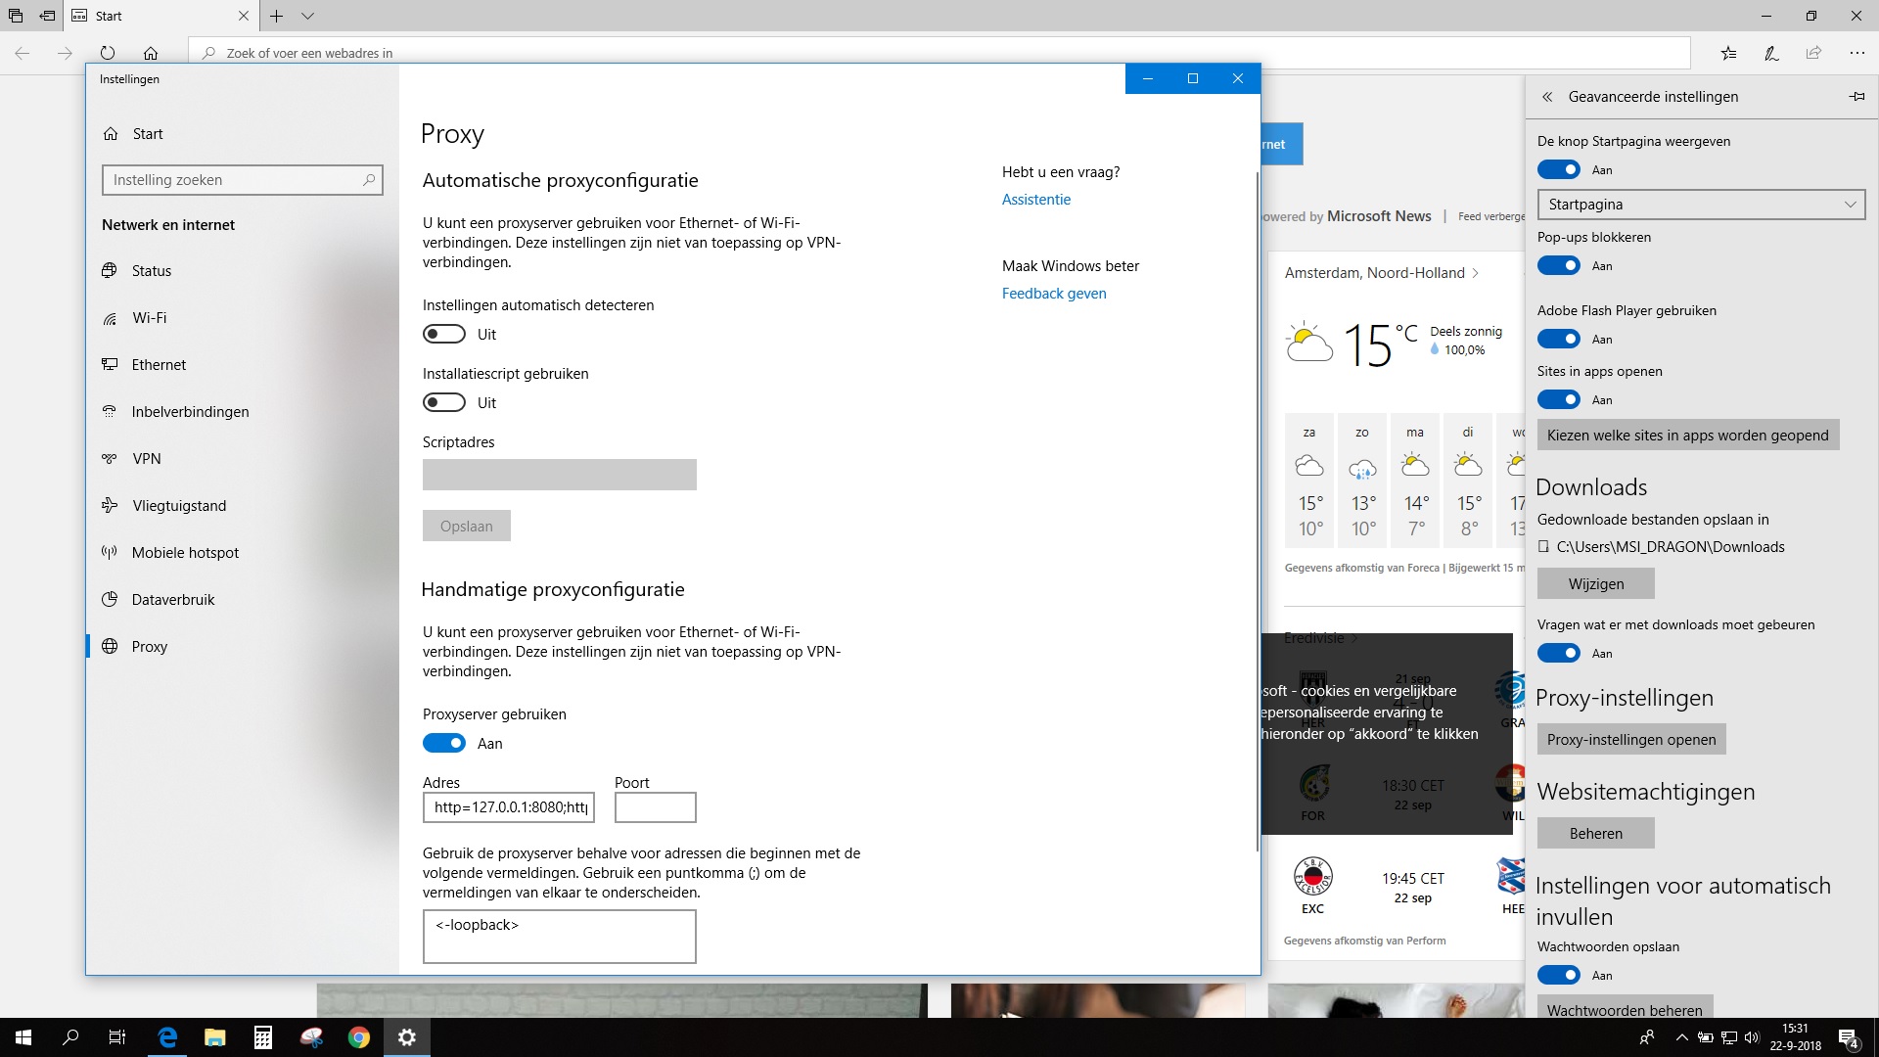The height and width of the screenshot is (1057, 1879).
Task: Click the proxy Adres input field
Action: (x=509, y=807)
